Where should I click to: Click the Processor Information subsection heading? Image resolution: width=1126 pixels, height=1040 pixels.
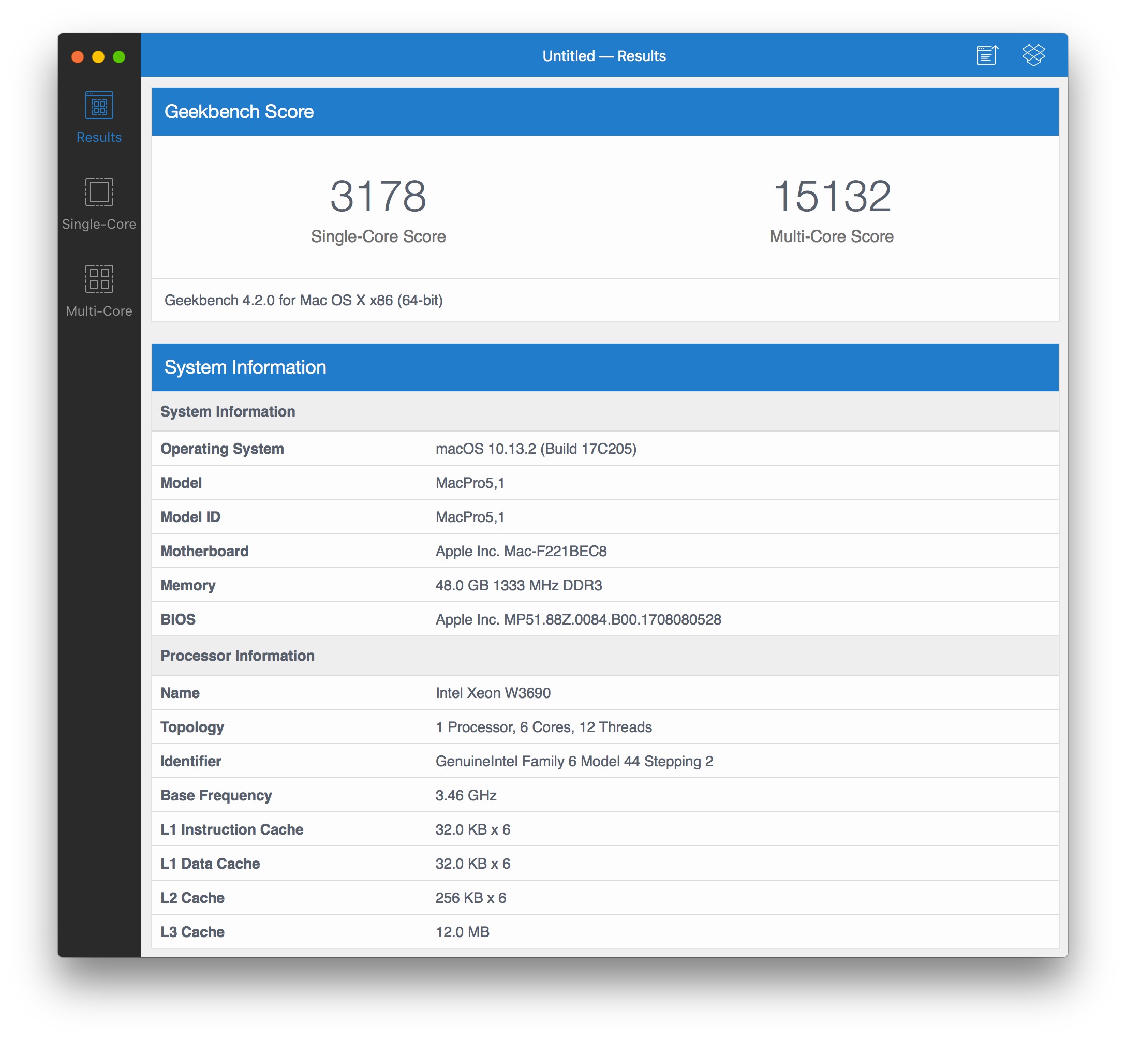(237, 656)
